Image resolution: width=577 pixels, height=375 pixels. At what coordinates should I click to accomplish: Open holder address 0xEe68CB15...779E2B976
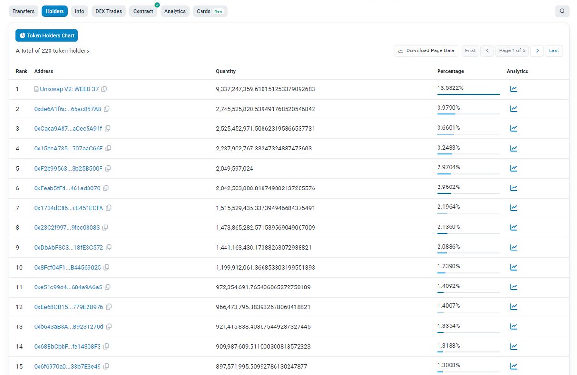(x=69, y=307)
